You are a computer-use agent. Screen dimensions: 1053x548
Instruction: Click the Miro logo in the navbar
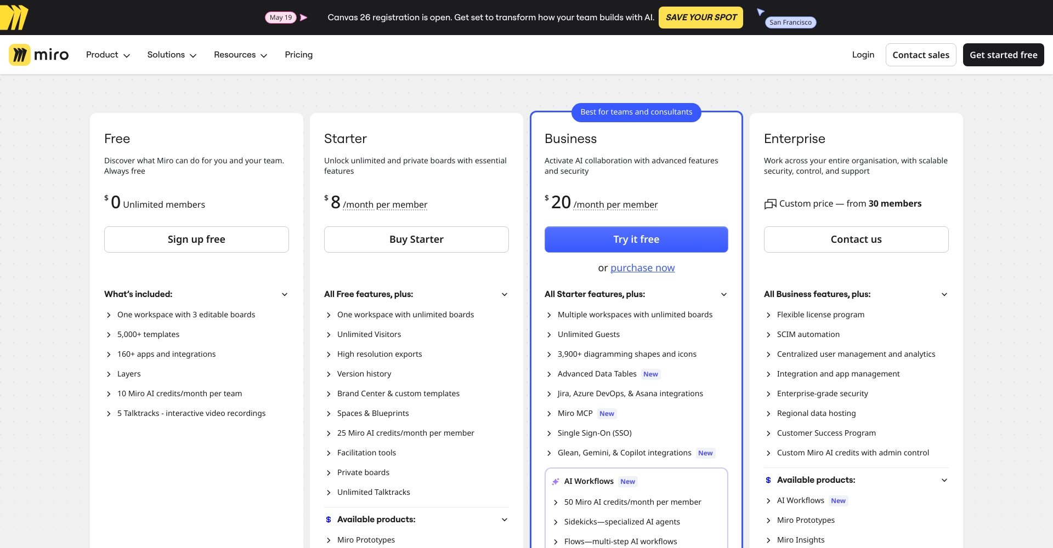(x=39, y=55)
